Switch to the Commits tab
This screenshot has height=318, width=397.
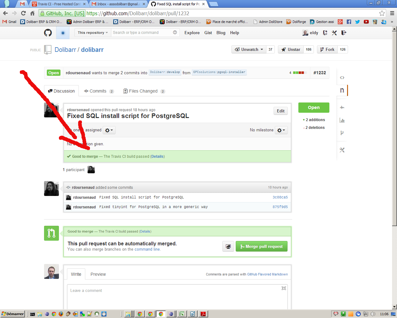[x=99, y=91]
